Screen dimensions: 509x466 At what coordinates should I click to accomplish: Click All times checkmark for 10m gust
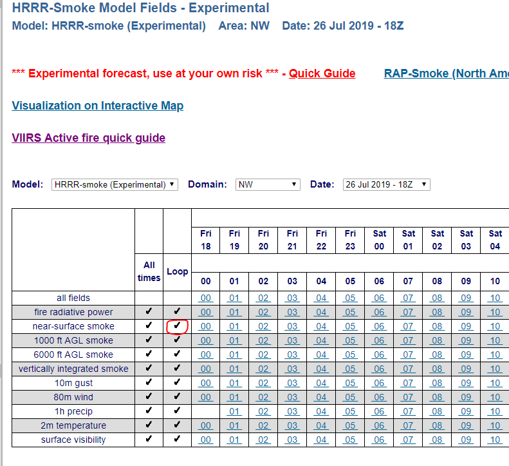pos(149,383)
